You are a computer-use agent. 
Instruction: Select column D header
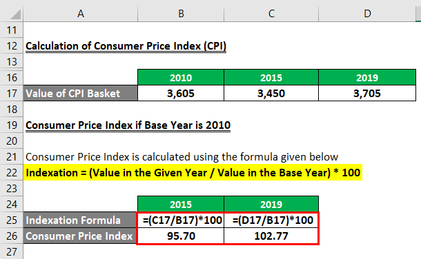367,13
